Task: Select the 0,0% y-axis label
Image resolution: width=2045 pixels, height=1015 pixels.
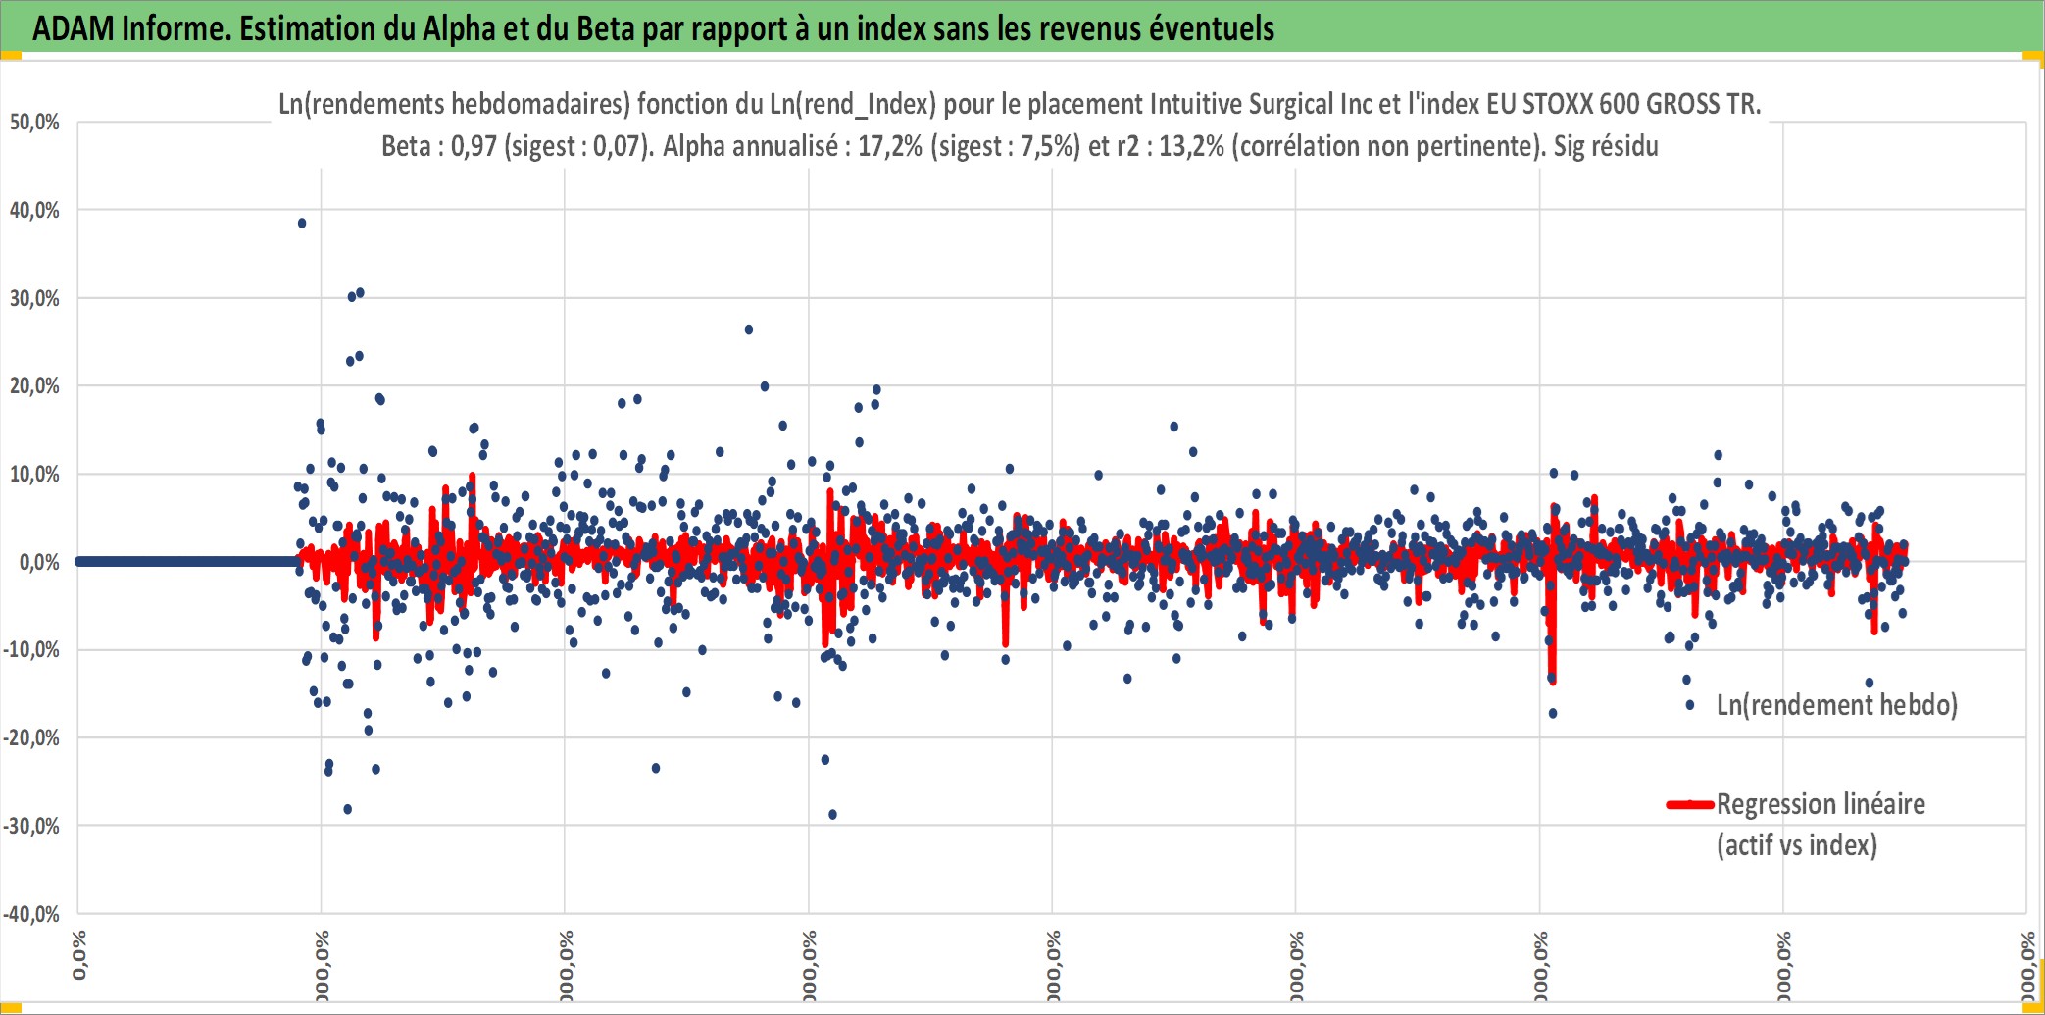Action: pos(39,562)
